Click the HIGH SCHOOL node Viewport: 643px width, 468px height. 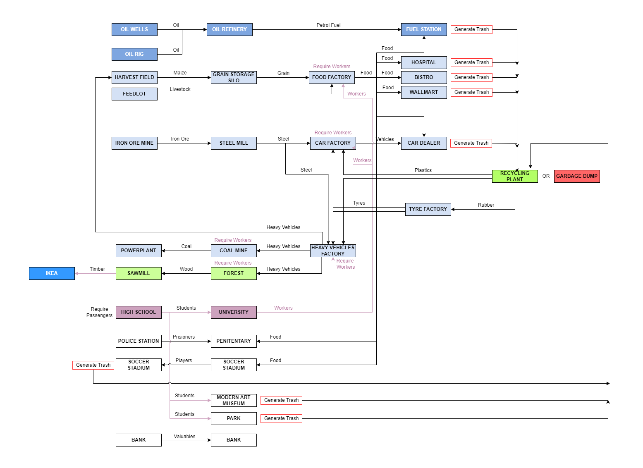click(x=139, y=312)
